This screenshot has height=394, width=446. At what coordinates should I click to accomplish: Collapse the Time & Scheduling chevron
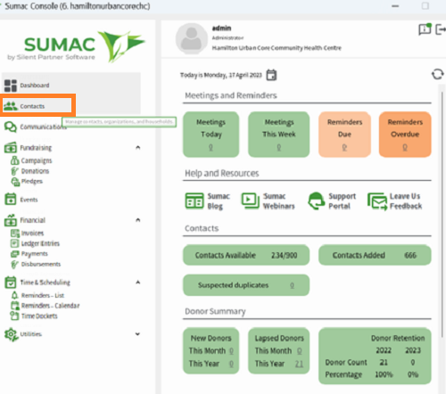pos(137,282)
